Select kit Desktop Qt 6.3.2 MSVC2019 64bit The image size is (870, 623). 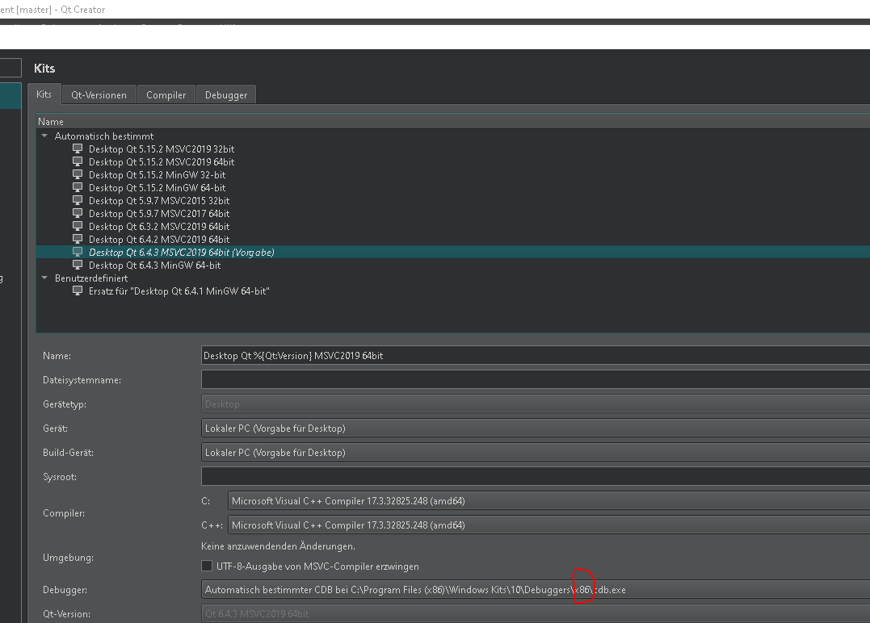tap(159, 227)
